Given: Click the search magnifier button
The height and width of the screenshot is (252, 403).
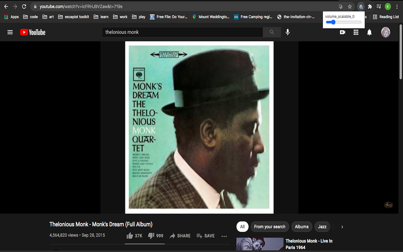Looking at the screenshot, I should (x=272, y=32).
